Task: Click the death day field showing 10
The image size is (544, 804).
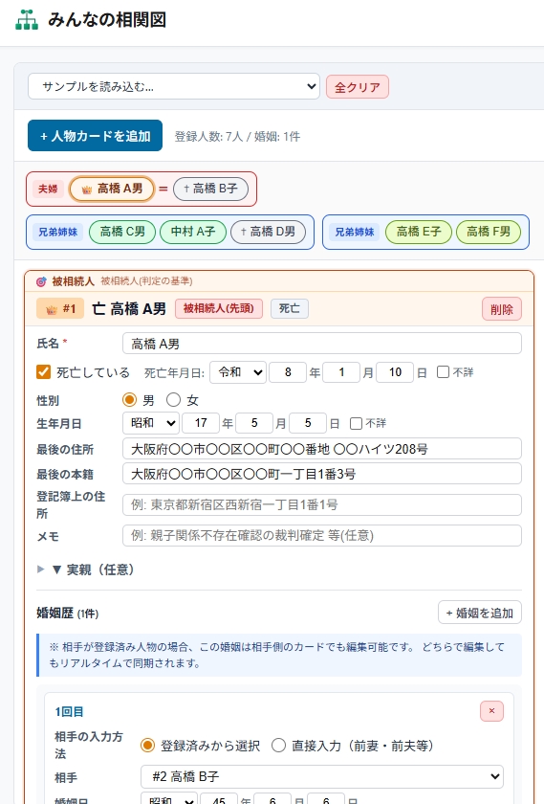Action: click(395, 371)
